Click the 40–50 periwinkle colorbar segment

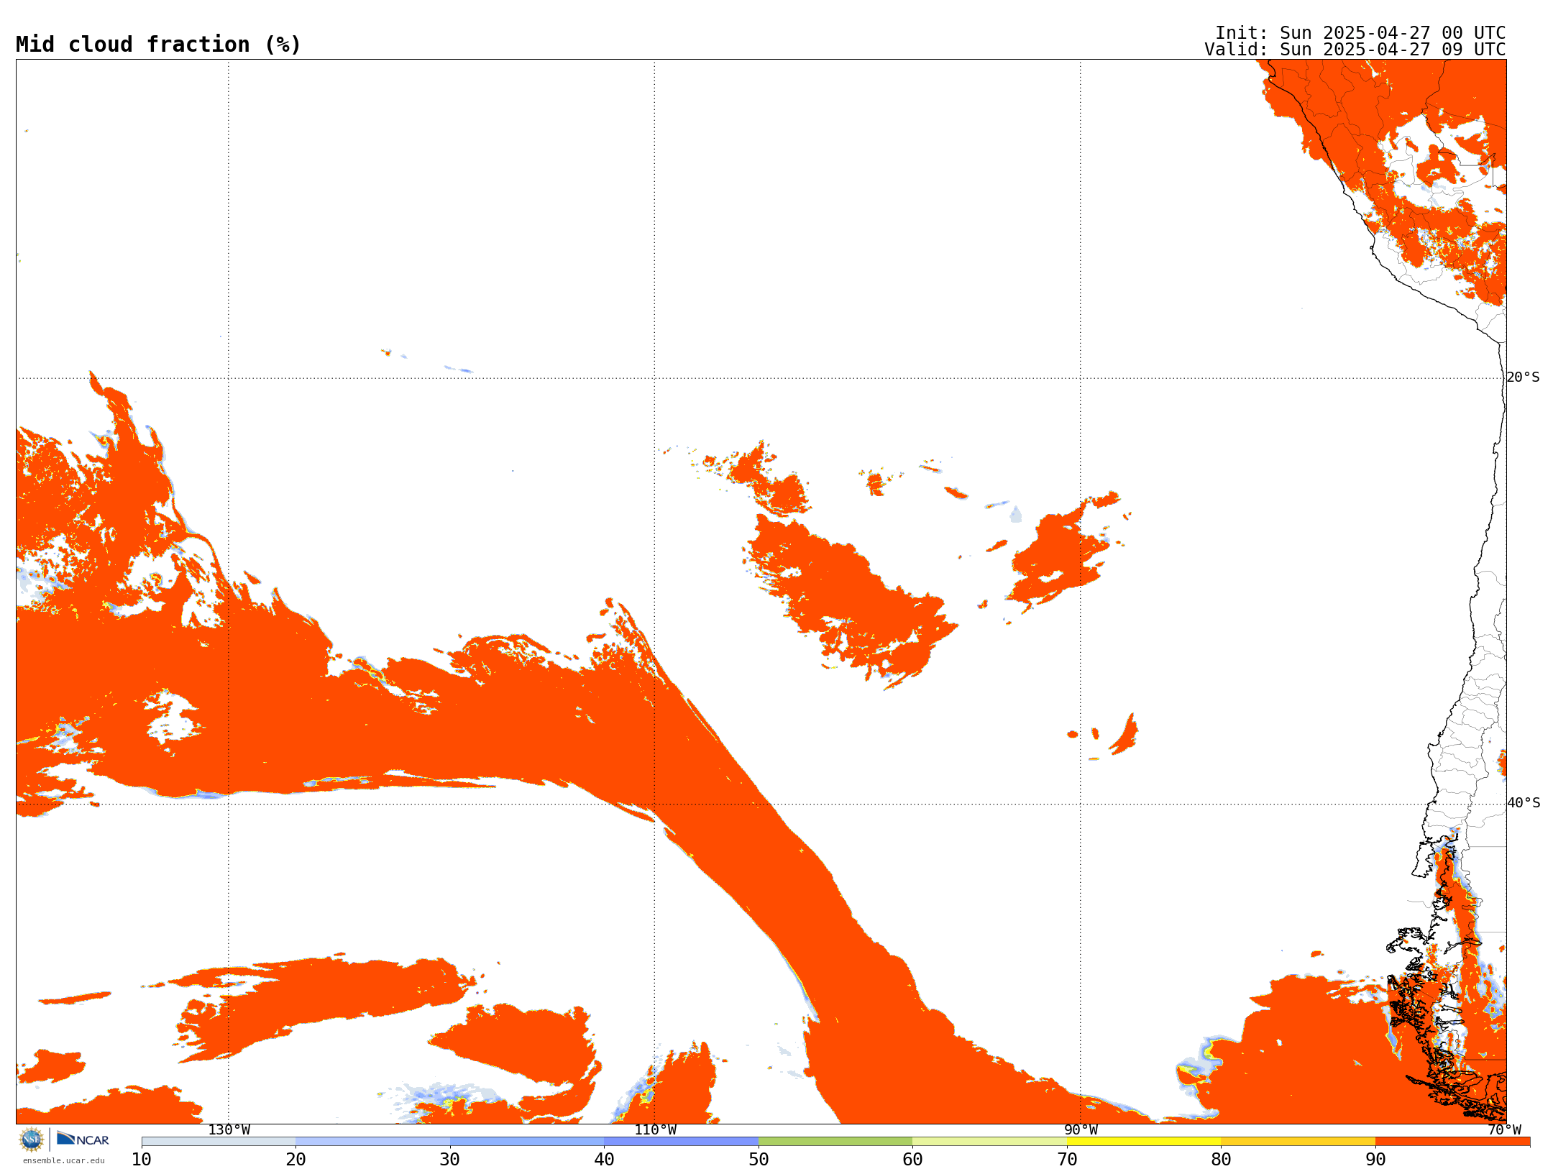point(681,1142)
